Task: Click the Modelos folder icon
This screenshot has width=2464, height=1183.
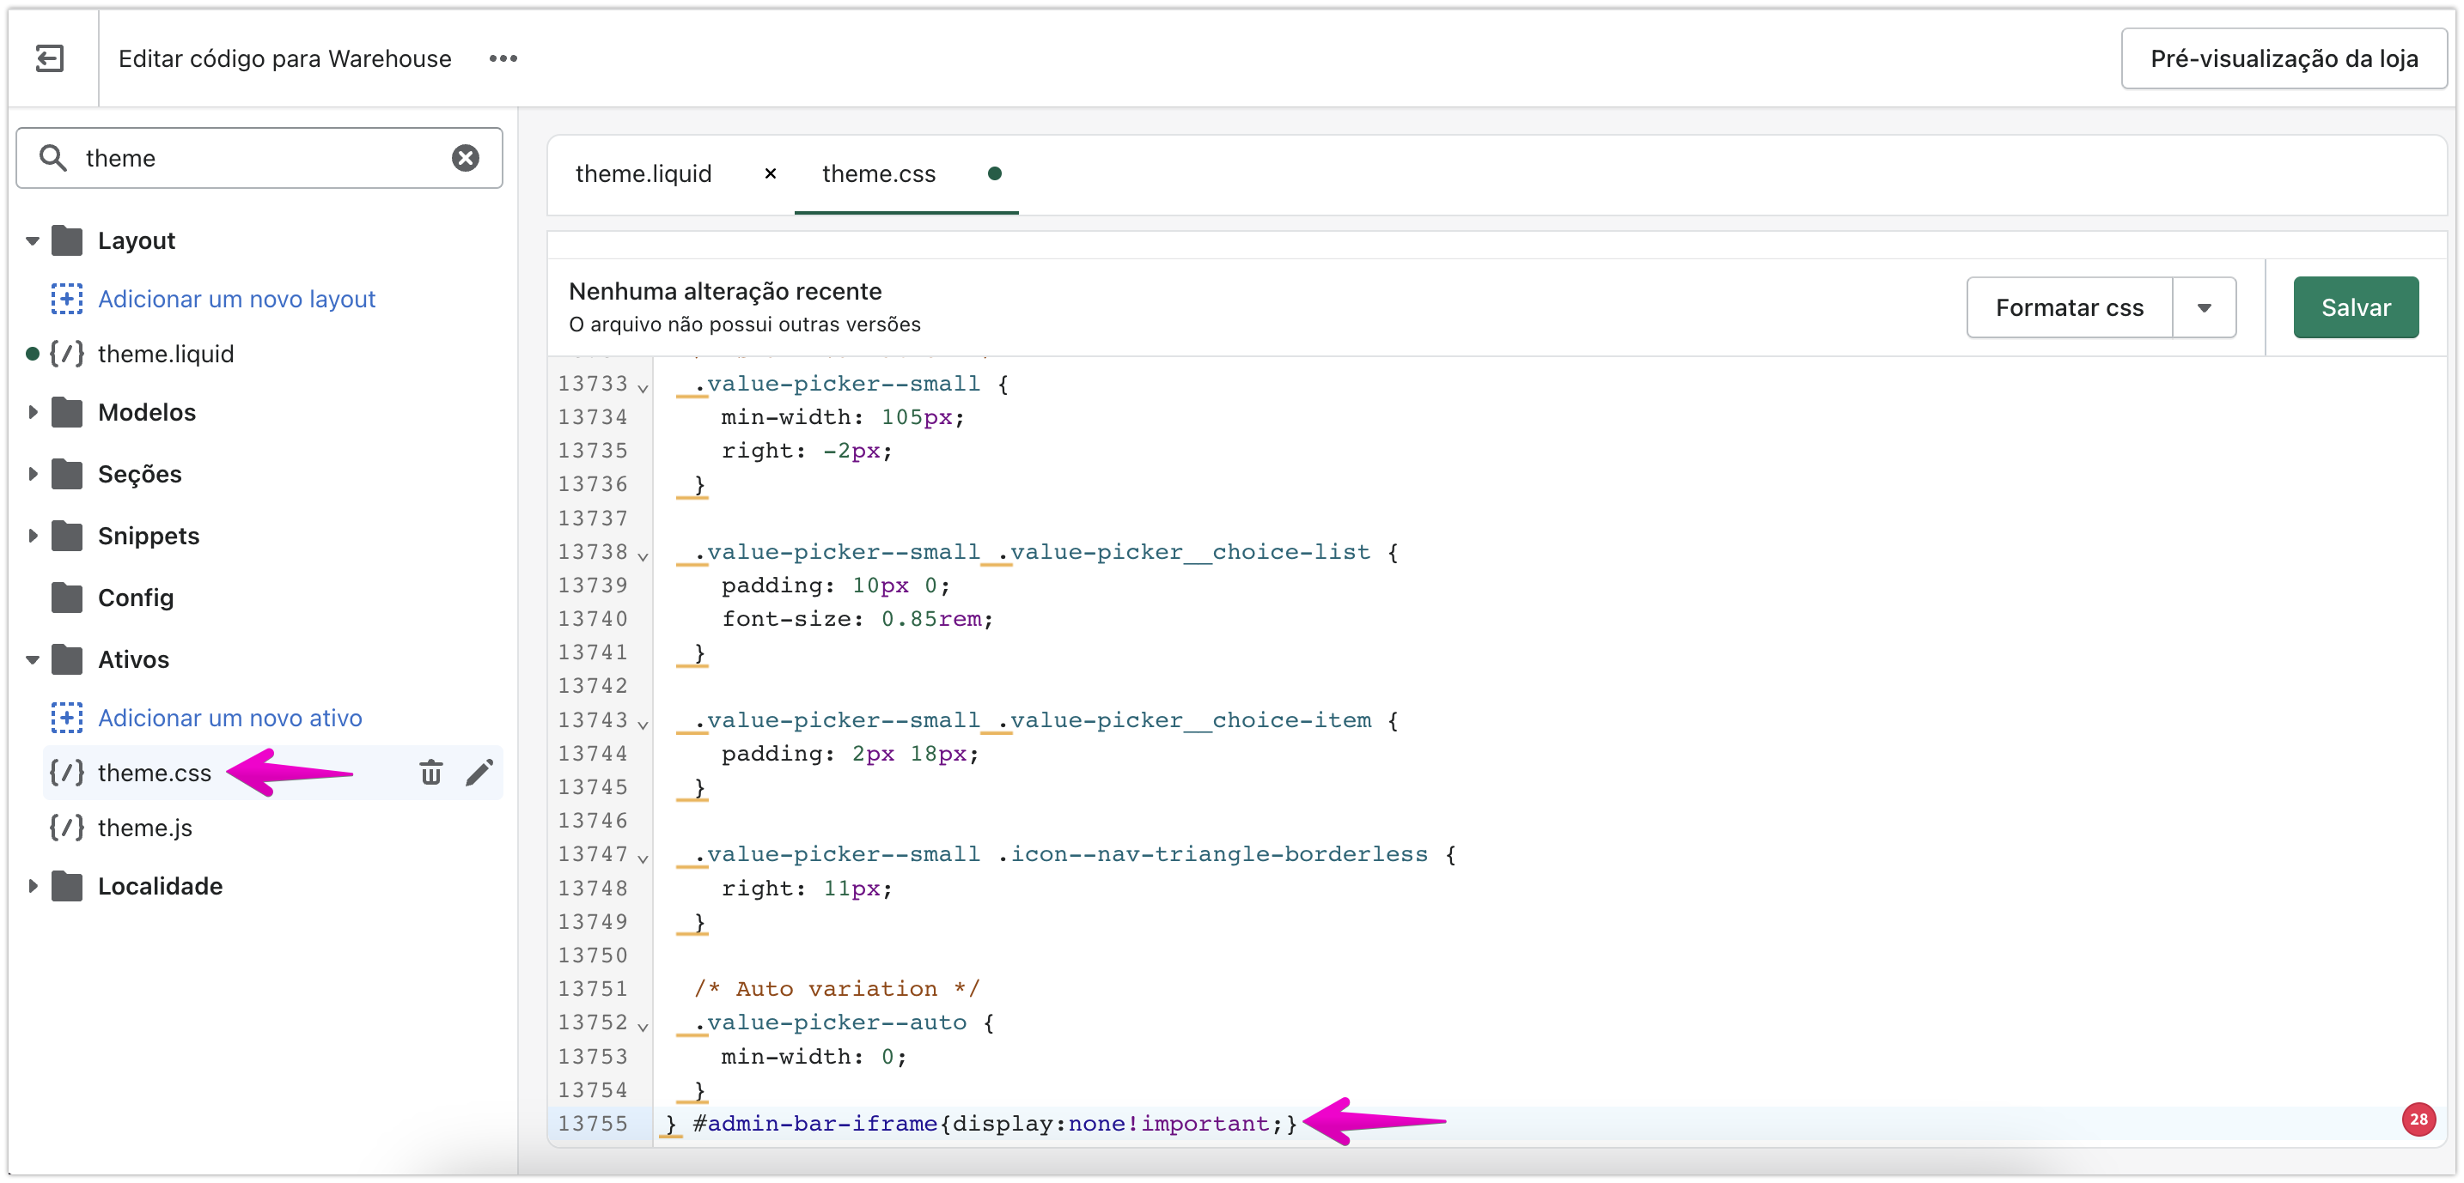Action: pyautogui.click(x=66, y=412)
